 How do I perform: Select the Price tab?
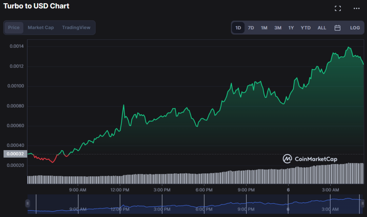(14, 28)
